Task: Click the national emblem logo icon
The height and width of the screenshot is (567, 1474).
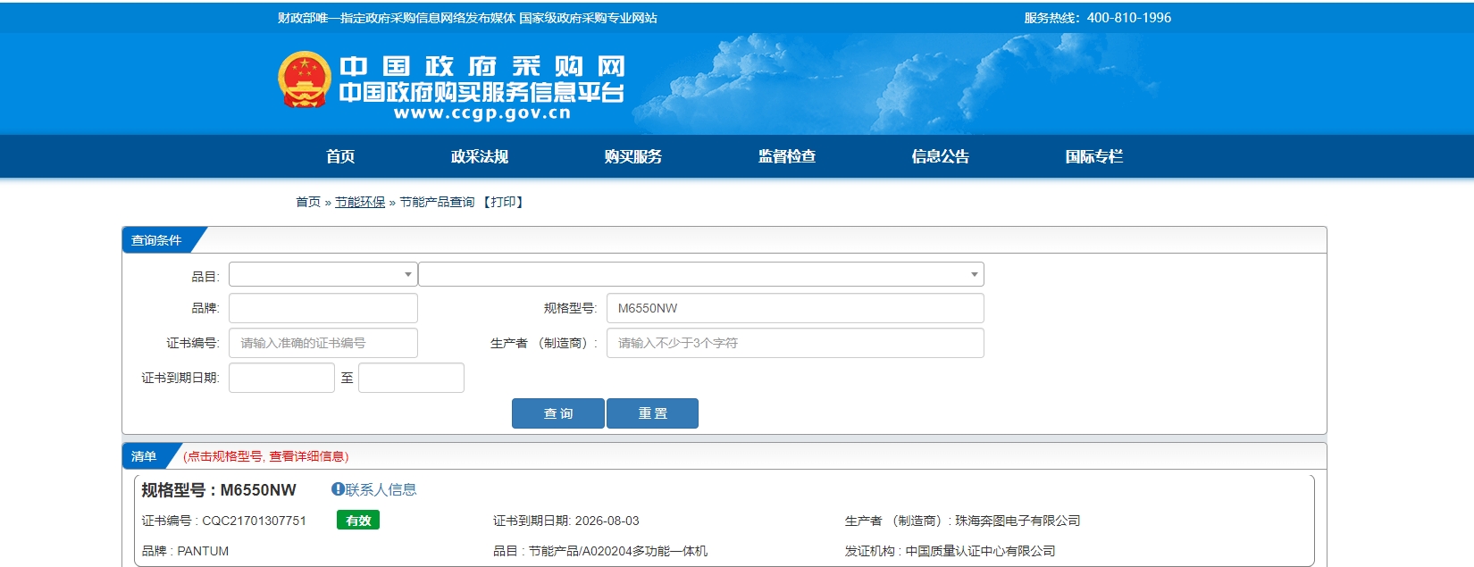Action: tap(305, 79)
